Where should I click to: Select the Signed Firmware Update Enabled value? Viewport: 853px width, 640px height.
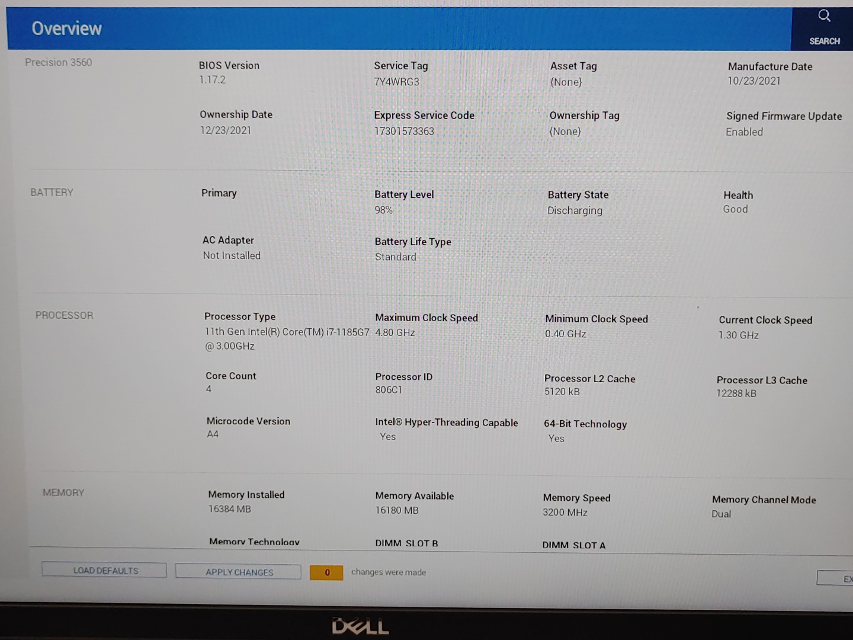pos(744,132)
